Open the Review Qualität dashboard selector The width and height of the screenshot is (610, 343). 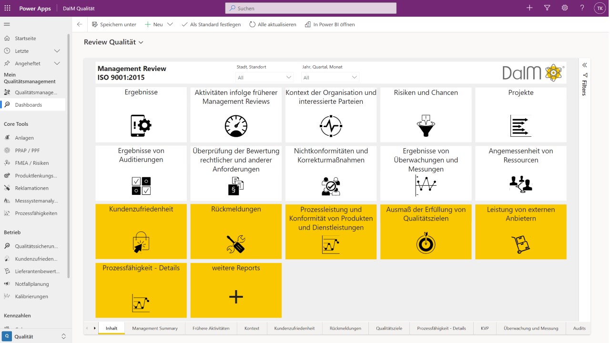(x=113, y=42)
